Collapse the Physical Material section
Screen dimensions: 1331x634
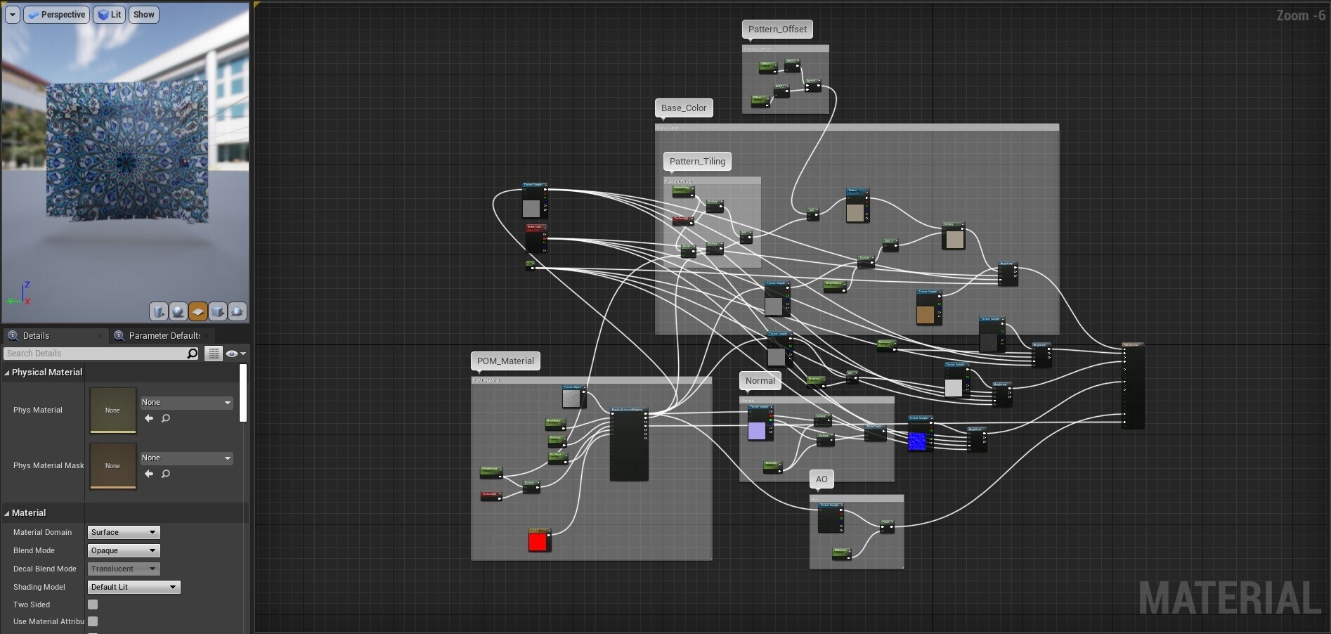click(7, 373)
